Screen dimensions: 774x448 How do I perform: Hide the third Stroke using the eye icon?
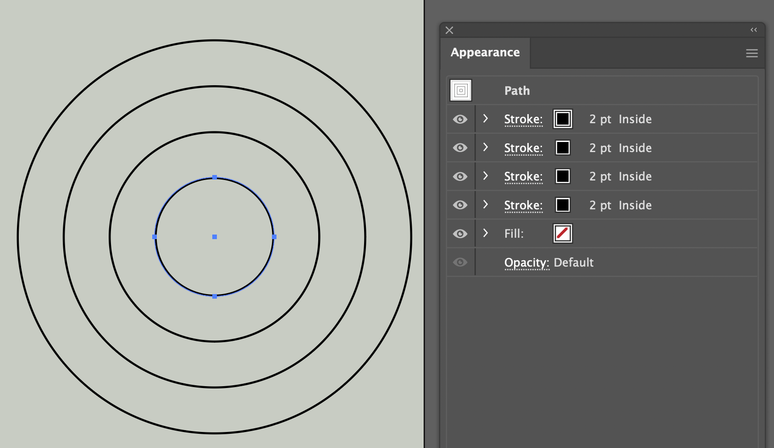click(460, 176)
